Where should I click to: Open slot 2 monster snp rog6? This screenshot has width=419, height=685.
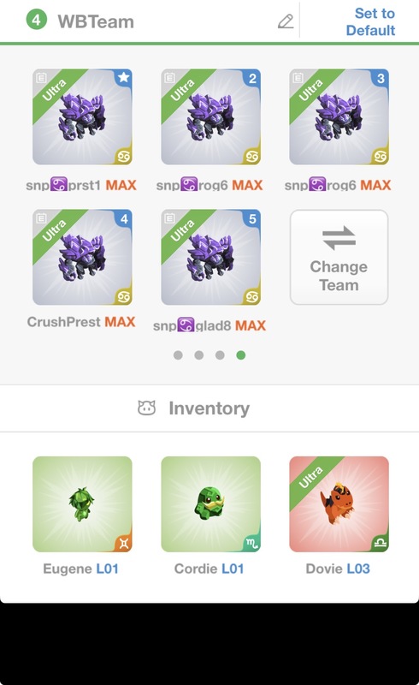tap(211, 116)
